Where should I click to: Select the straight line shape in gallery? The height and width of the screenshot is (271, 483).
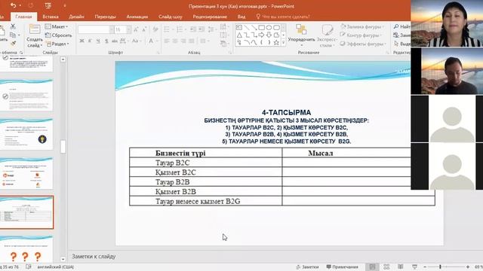pyautogui.click(x=247, y=28)
